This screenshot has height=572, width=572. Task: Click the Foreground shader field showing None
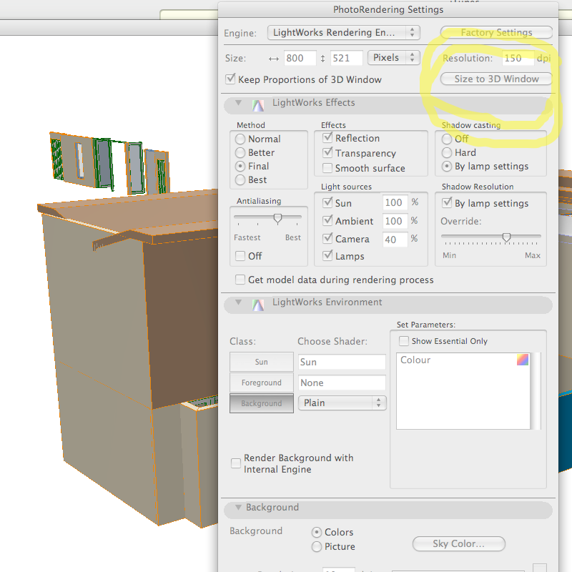click(342, 383)
